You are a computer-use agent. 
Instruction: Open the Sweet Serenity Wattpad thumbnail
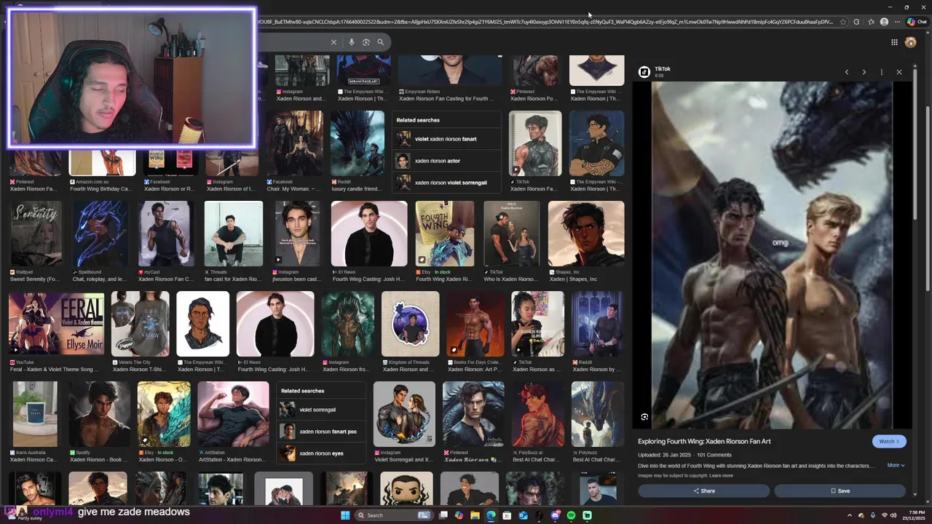(35, 234)
